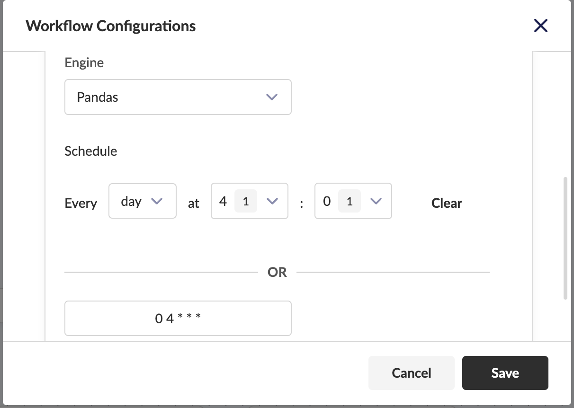
Task: Clear the schedule selection
Action: pyautogui.click(x=447, y=204)
